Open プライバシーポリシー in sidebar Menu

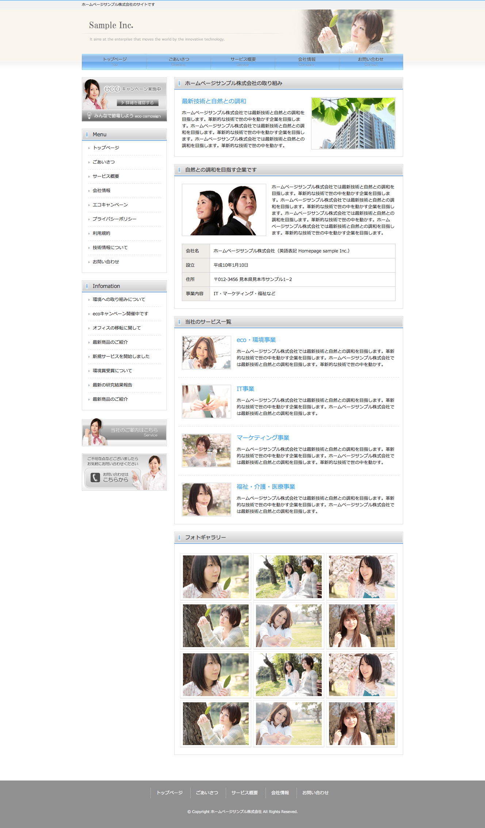coord(114,219)
